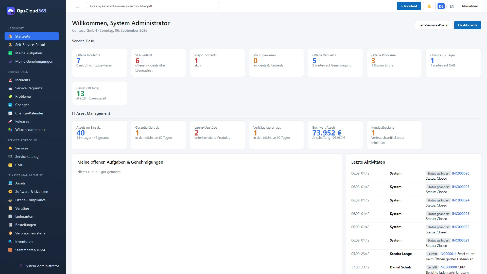
Task: Open Verbrauchsmaterial menu entry
Action: pos(32,233)
